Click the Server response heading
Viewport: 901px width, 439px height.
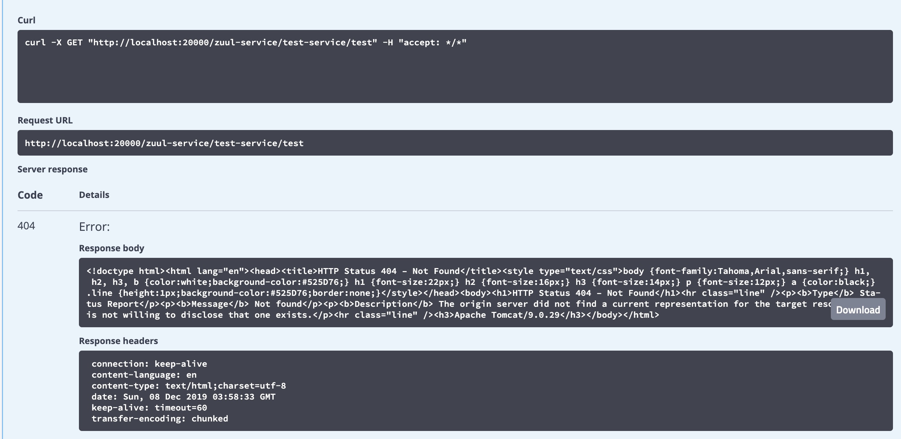52,169
